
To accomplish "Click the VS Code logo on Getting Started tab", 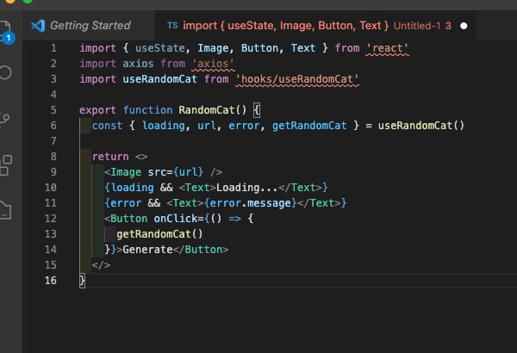I will [38, 26].
